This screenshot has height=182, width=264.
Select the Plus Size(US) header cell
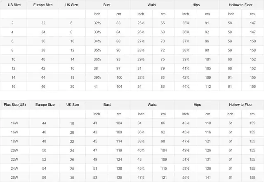click(15, 105)
